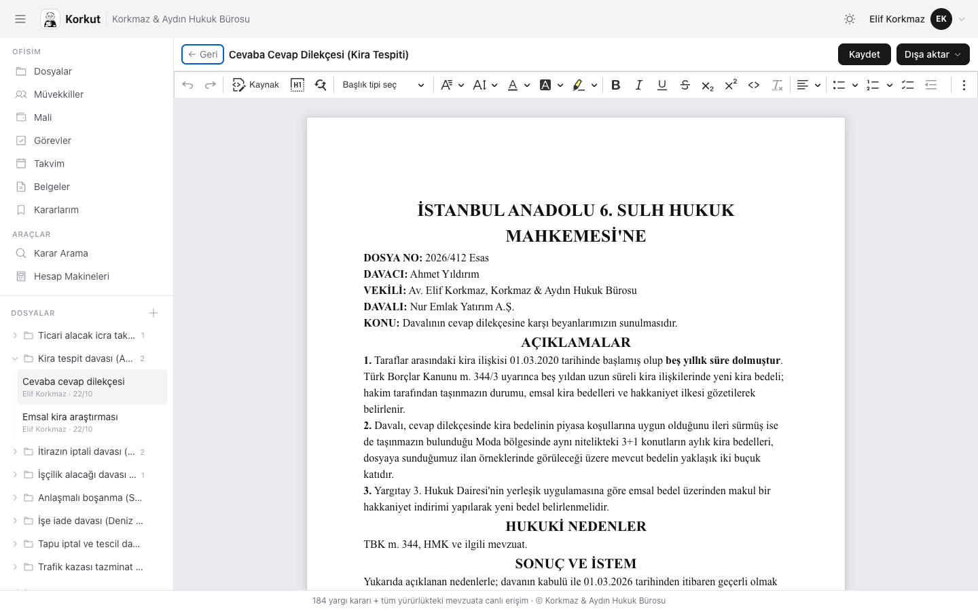
Task: Open the Dışa aktar export menu
Action: pyautogui.click(x=932, y=54)
